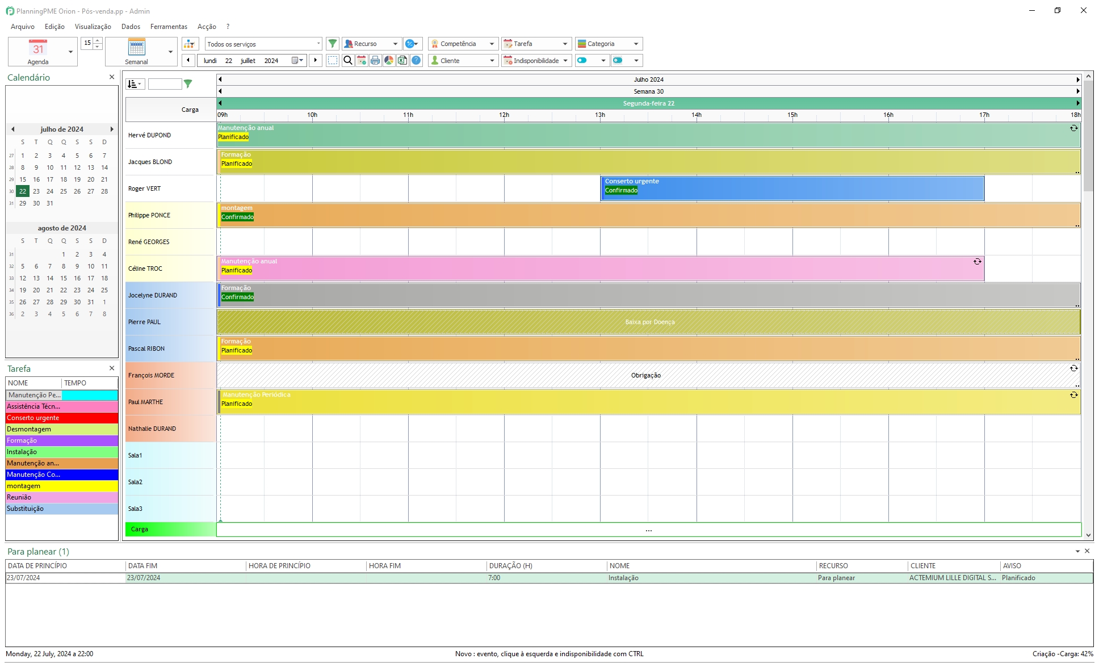
Task: Open the Recurso filter dropdown
Action: (372, 44)
